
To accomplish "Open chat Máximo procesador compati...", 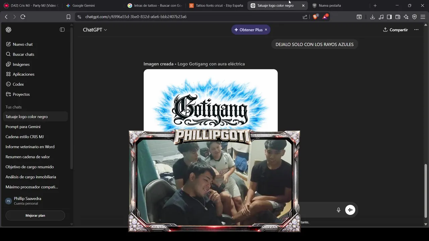I will 35,187.
